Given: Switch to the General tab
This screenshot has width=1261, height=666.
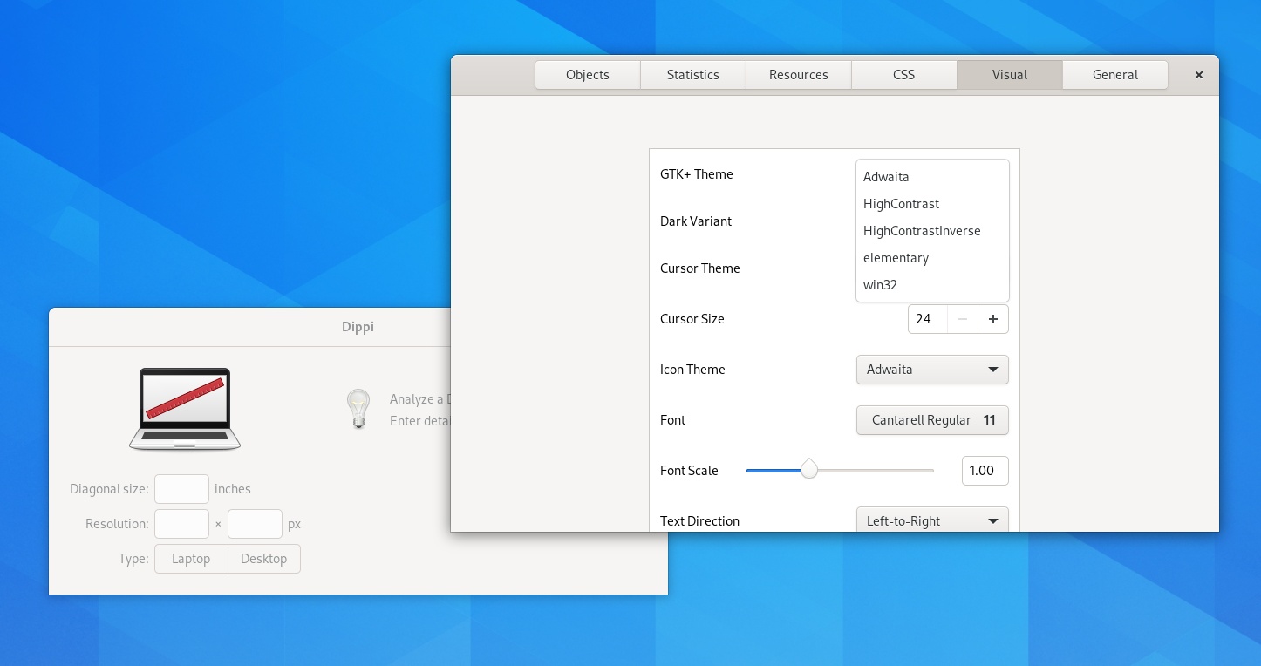Looking at the screenshot, I should pos(1115,75).
